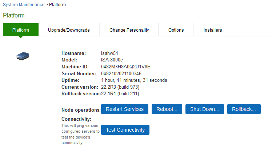This screenshot has height=148, width=272.
Task: Start a Rollback... node operation
Action: click(244, 109)
